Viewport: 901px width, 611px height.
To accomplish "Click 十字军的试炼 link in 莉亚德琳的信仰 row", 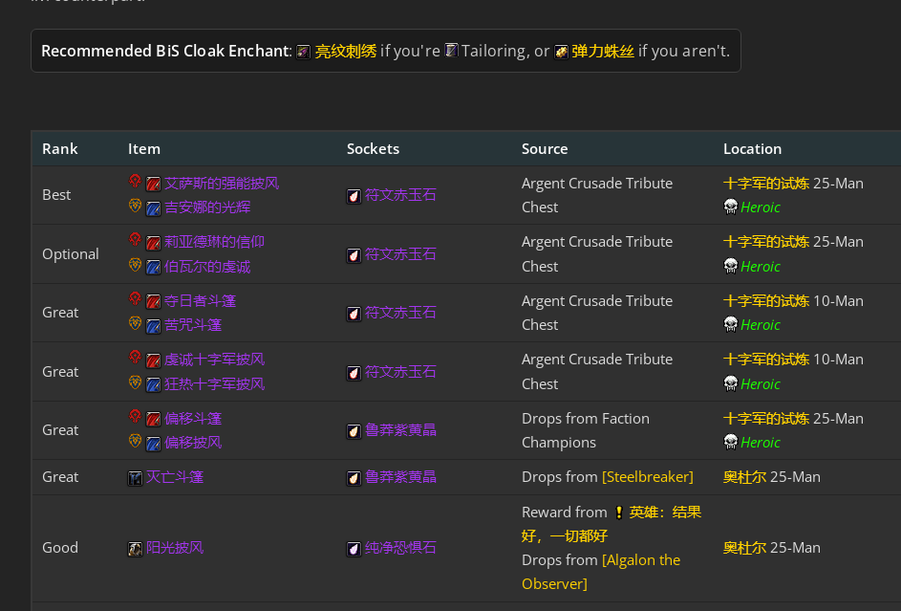I will 766,242.
